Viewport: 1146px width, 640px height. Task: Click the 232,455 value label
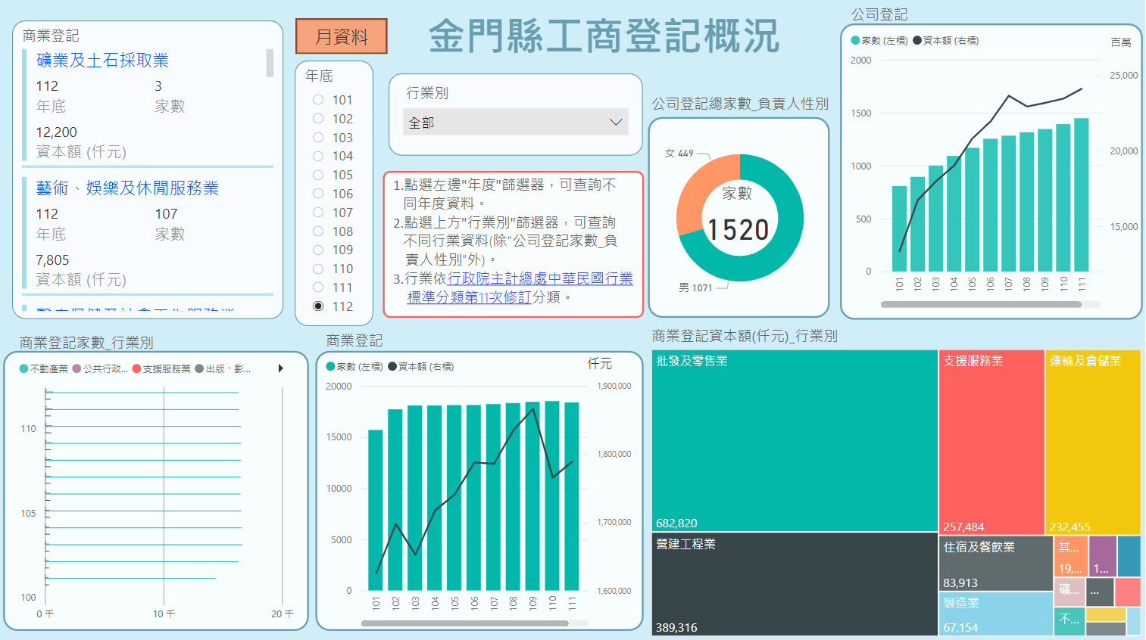pyautogui.click(x=1069, y=527)
